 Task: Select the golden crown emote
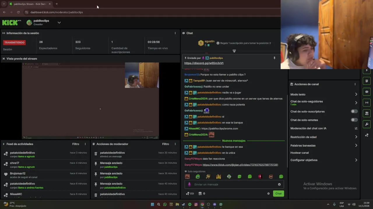(219, 176)
